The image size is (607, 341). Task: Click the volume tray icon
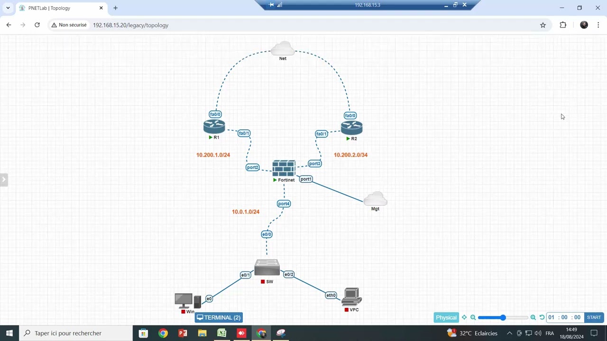[x=537, y=333]
